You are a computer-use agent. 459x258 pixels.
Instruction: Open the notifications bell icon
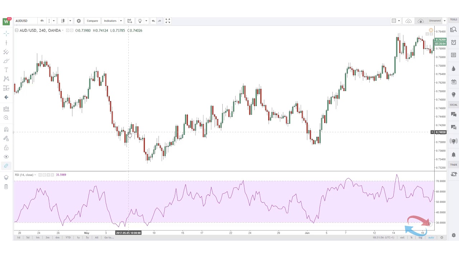coord(454,154)
